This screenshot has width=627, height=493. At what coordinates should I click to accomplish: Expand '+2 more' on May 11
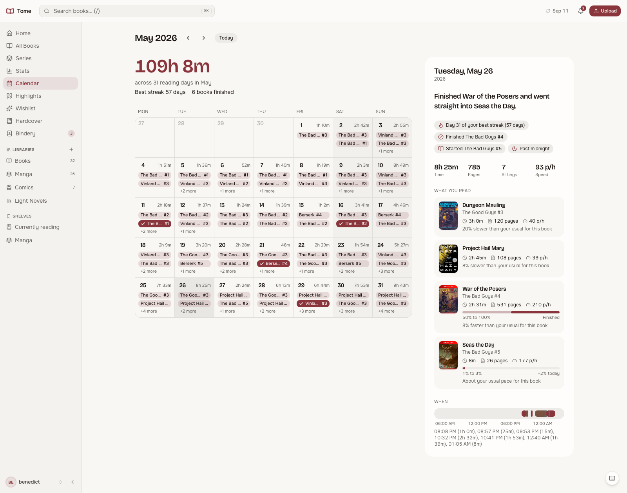click(x=149, y=231)
